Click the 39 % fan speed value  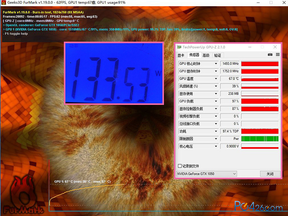(230, 86)
